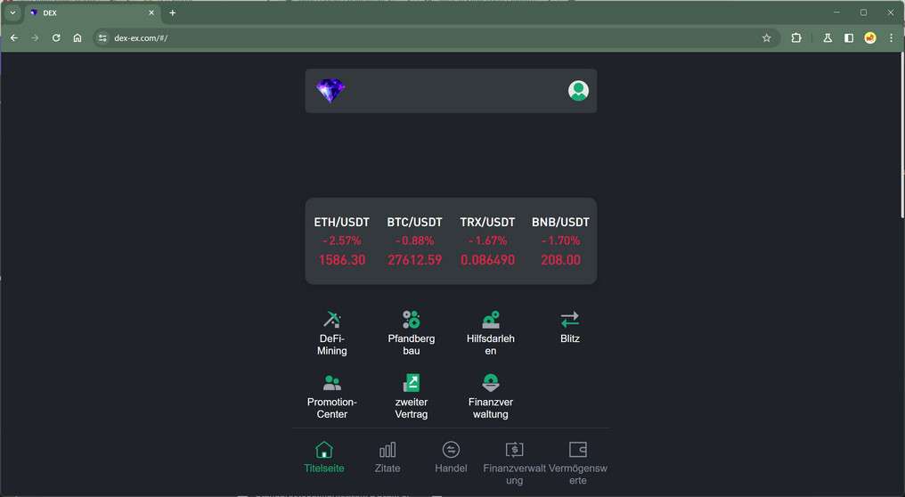
Task: Click the -1.67% TRX change value
Action: point(488,240)
